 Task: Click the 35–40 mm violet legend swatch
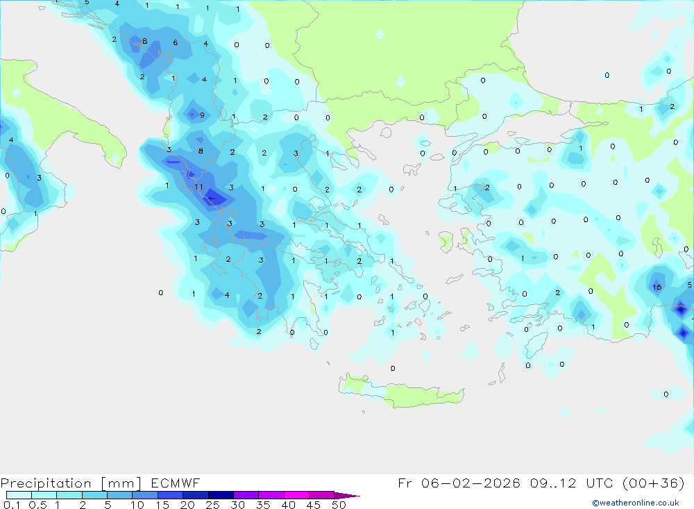coord(271,495)
